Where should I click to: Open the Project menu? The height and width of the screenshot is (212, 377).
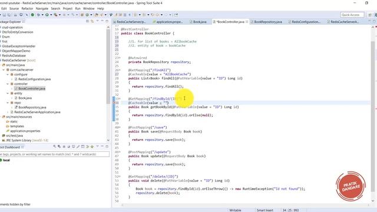[x=68, y=8]
